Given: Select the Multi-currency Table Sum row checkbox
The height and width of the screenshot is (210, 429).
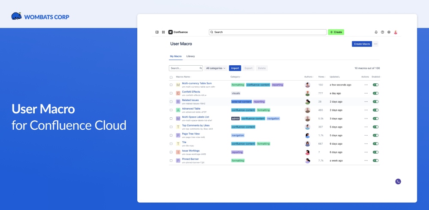Looking at the screenshot, I should 171,85.
